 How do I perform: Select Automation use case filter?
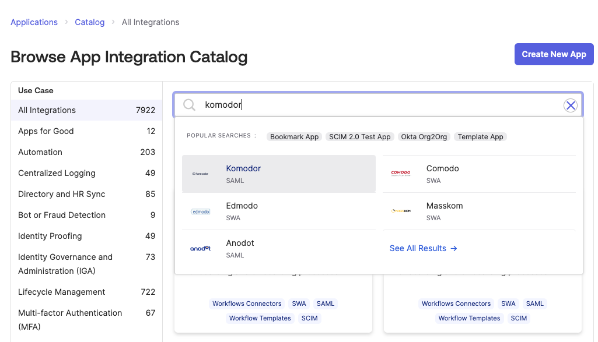click(x=86, y=152)
